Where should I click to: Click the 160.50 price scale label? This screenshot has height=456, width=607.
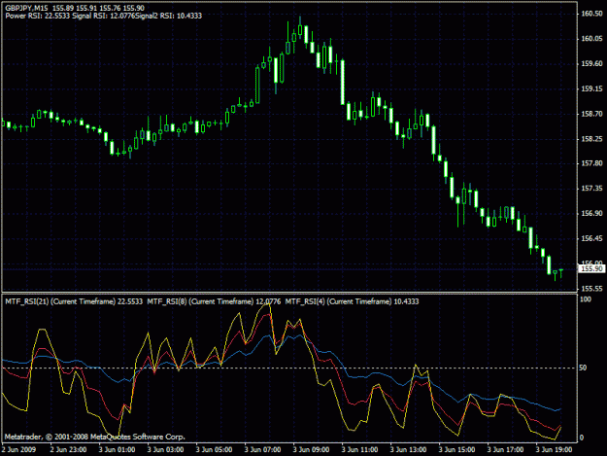(x=591, y=14)
